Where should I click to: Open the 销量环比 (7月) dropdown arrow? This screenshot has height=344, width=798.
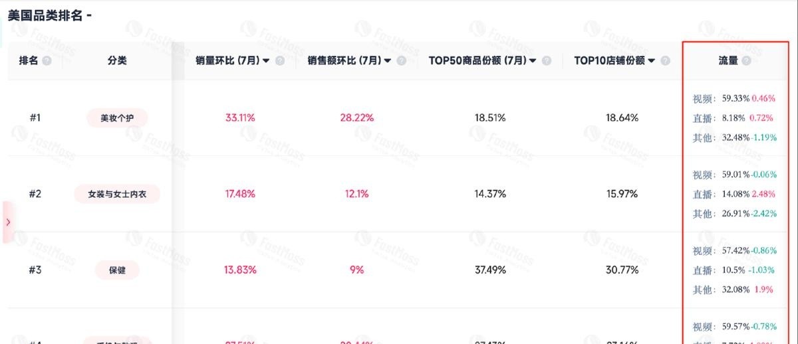click(x=266, y=60)
